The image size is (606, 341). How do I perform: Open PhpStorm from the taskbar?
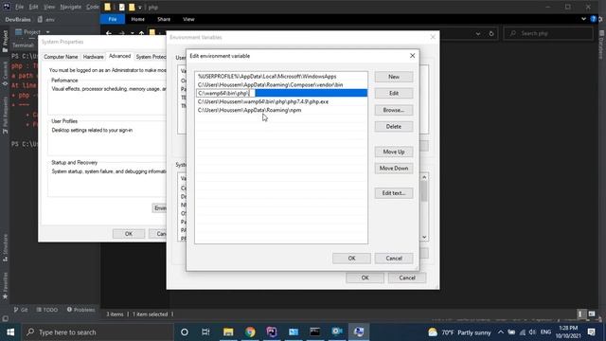[272, 332]
